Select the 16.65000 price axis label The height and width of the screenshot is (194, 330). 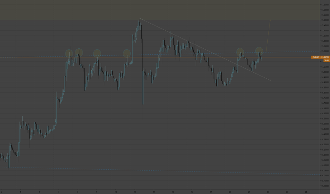(325, 108)
